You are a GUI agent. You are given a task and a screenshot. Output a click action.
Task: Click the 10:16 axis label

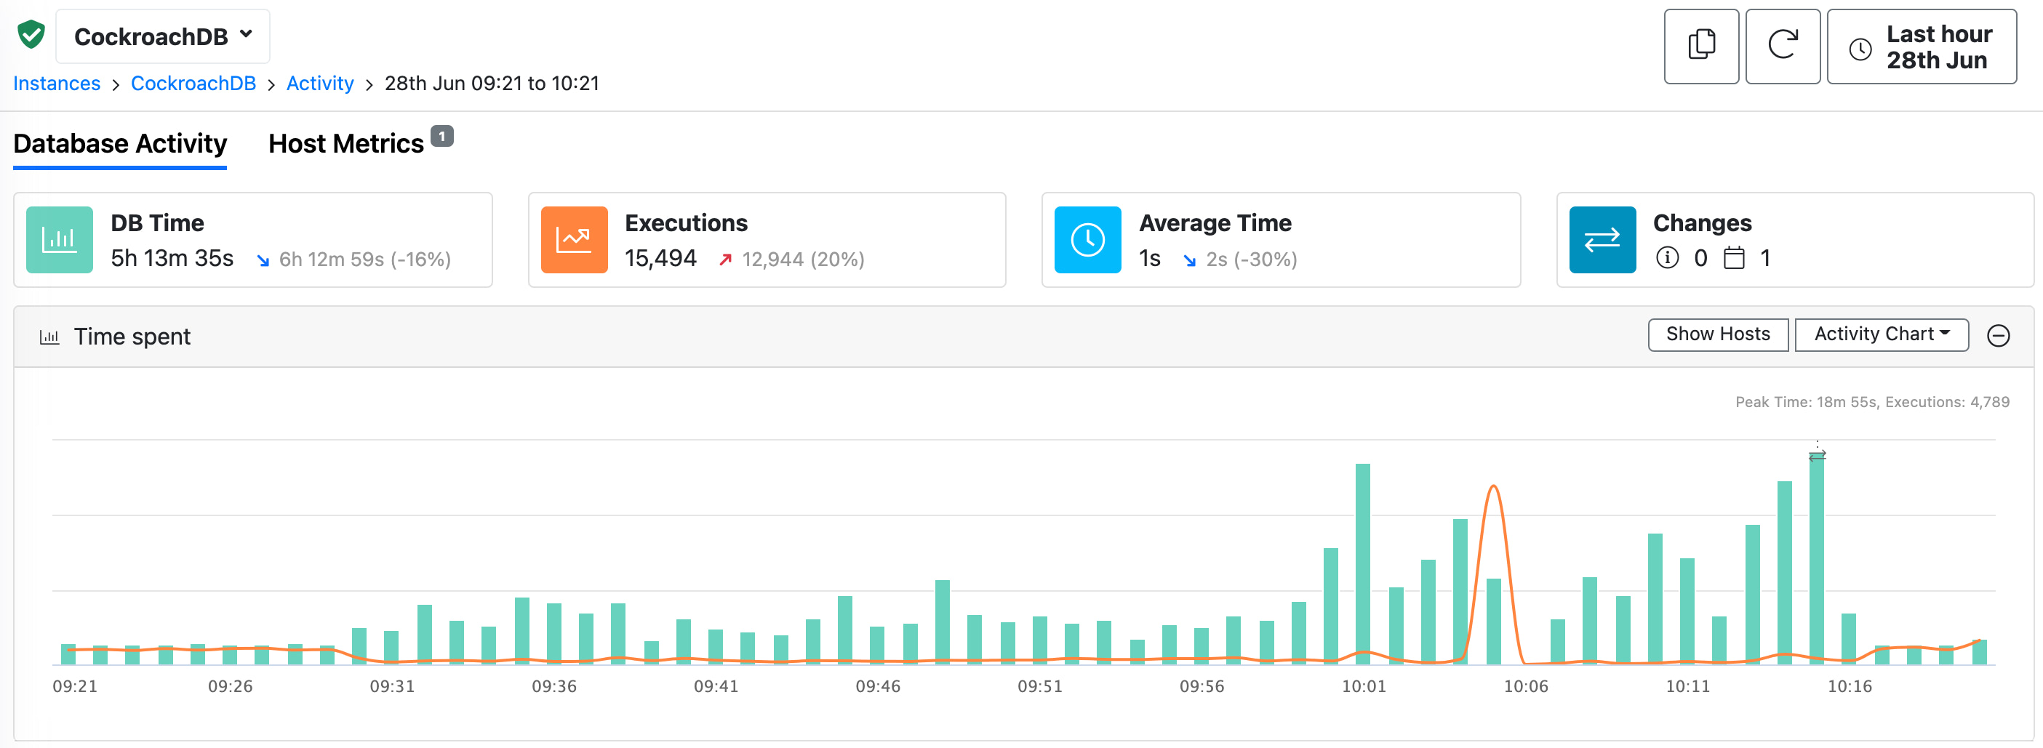tap(1850, 686)
